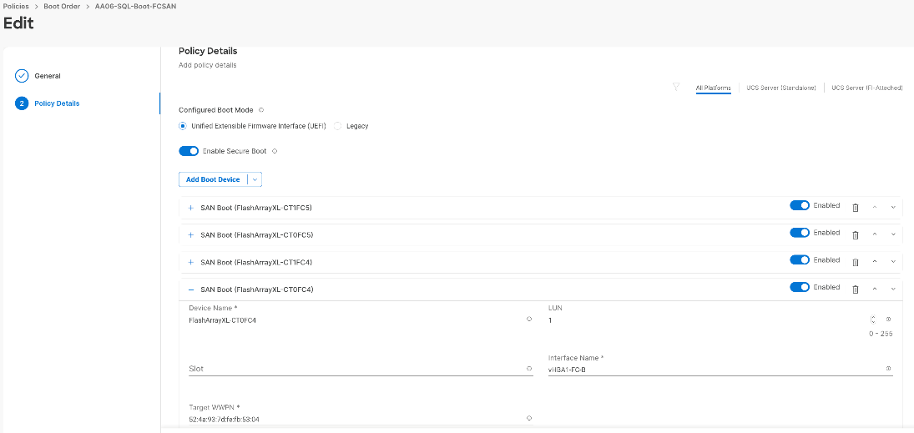Screen dimensions: 914x433
Task: Click Add Boot Device button
Action: pos(213,179)
